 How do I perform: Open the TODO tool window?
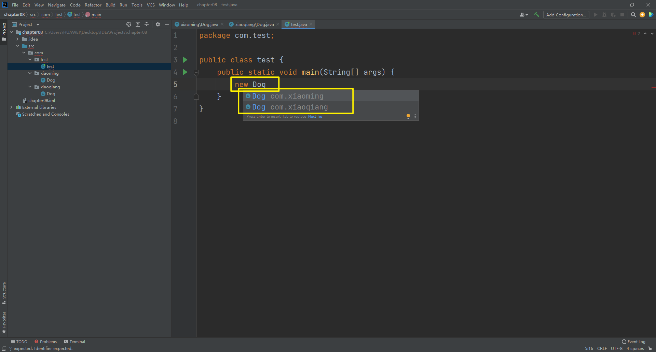tap(19, 341)
